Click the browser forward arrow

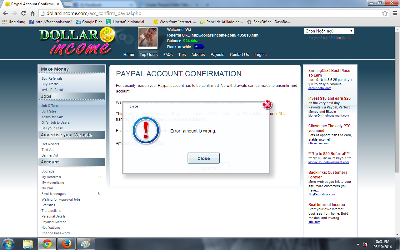click(x=14, y=13)
